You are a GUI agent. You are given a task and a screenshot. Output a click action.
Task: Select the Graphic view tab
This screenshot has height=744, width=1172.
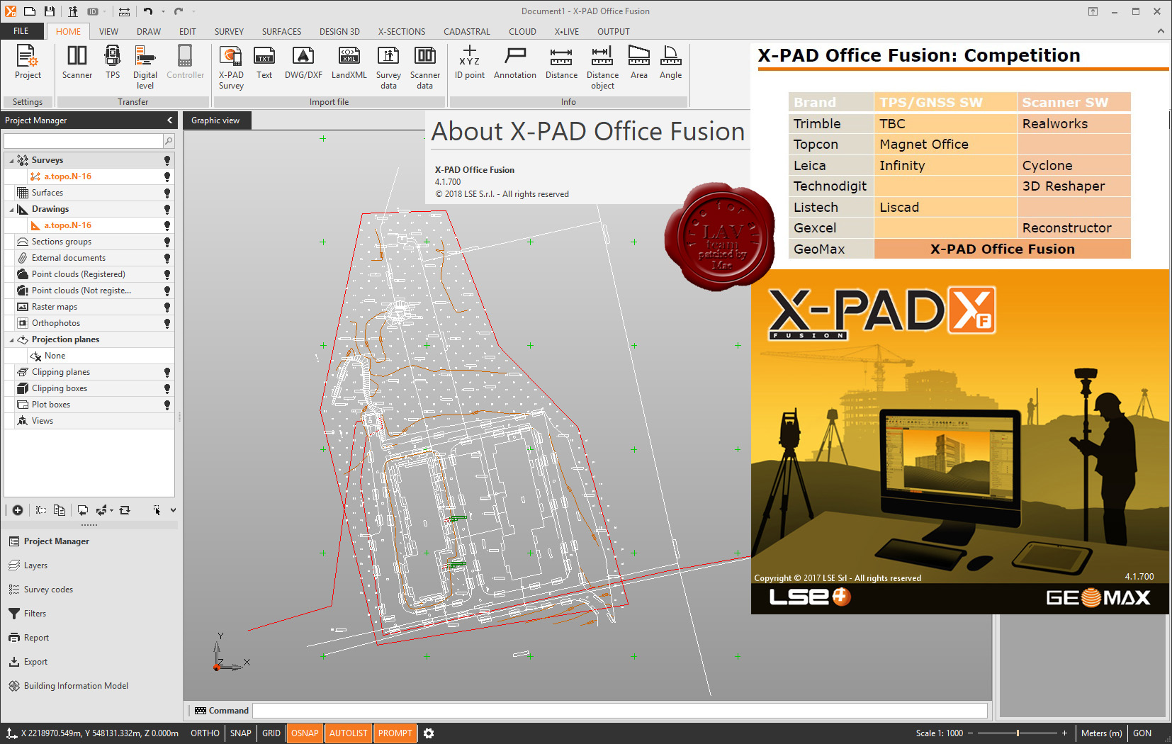click(x=216, y=120)
